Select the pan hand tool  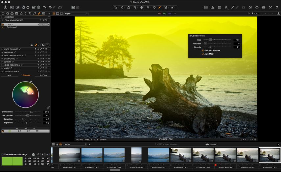click(122, 7)
